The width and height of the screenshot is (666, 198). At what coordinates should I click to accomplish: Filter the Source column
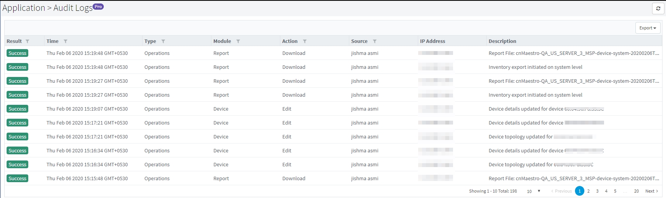[375, 41]
